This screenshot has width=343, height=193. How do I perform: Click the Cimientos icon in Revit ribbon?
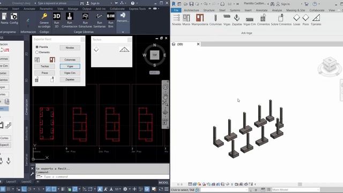[x=263, y=18]
